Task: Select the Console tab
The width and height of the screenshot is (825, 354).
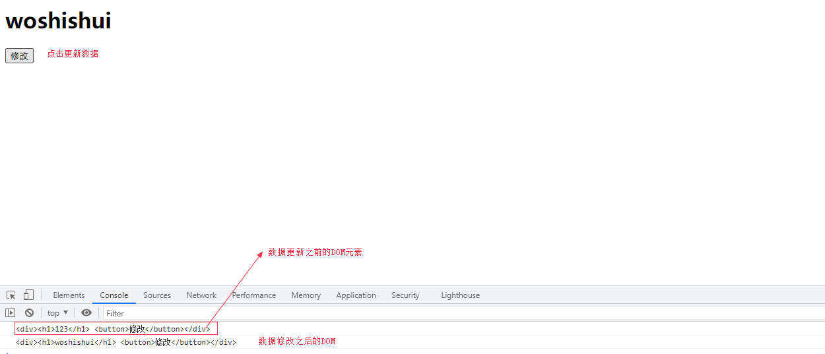Action: 114,295
